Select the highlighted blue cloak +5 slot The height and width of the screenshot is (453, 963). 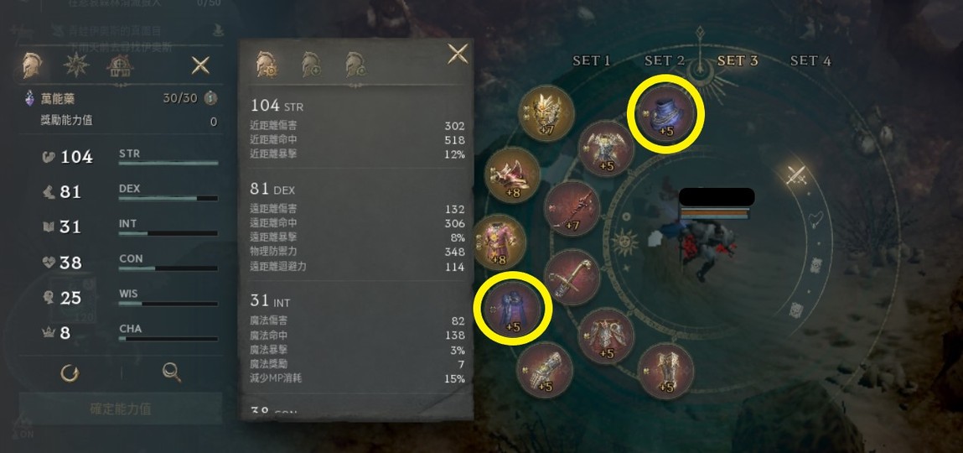pos(513,308)
